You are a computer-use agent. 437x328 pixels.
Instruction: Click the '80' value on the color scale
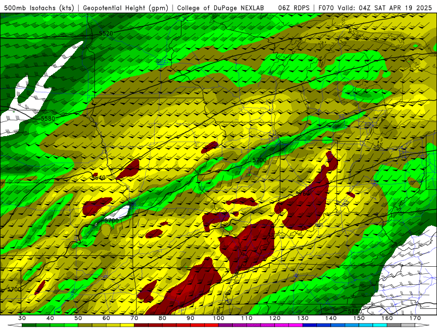(162, 318)
